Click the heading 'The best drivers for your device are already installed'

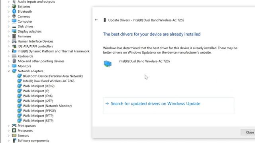(152, 34)
